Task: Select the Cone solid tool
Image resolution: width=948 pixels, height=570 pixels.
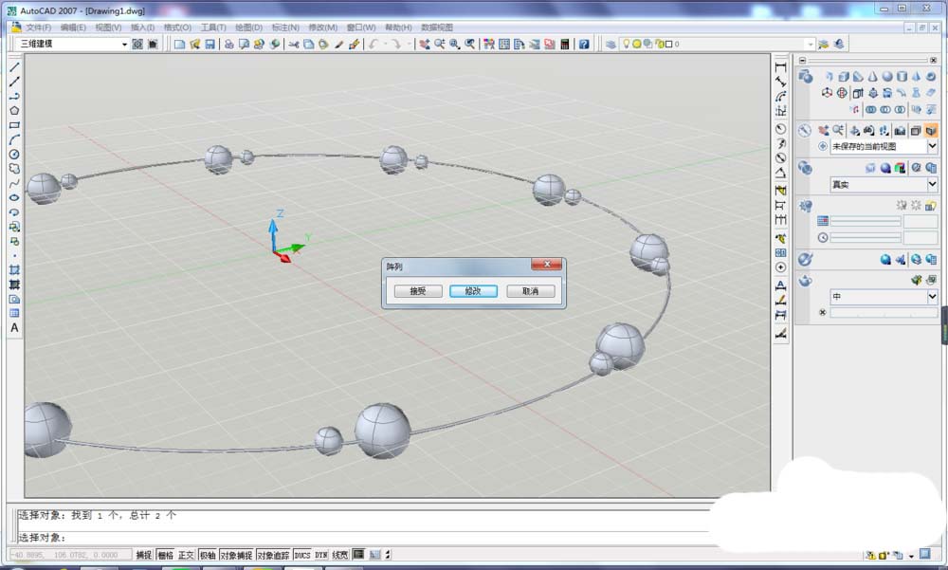Action: click(x=872, y=77)
